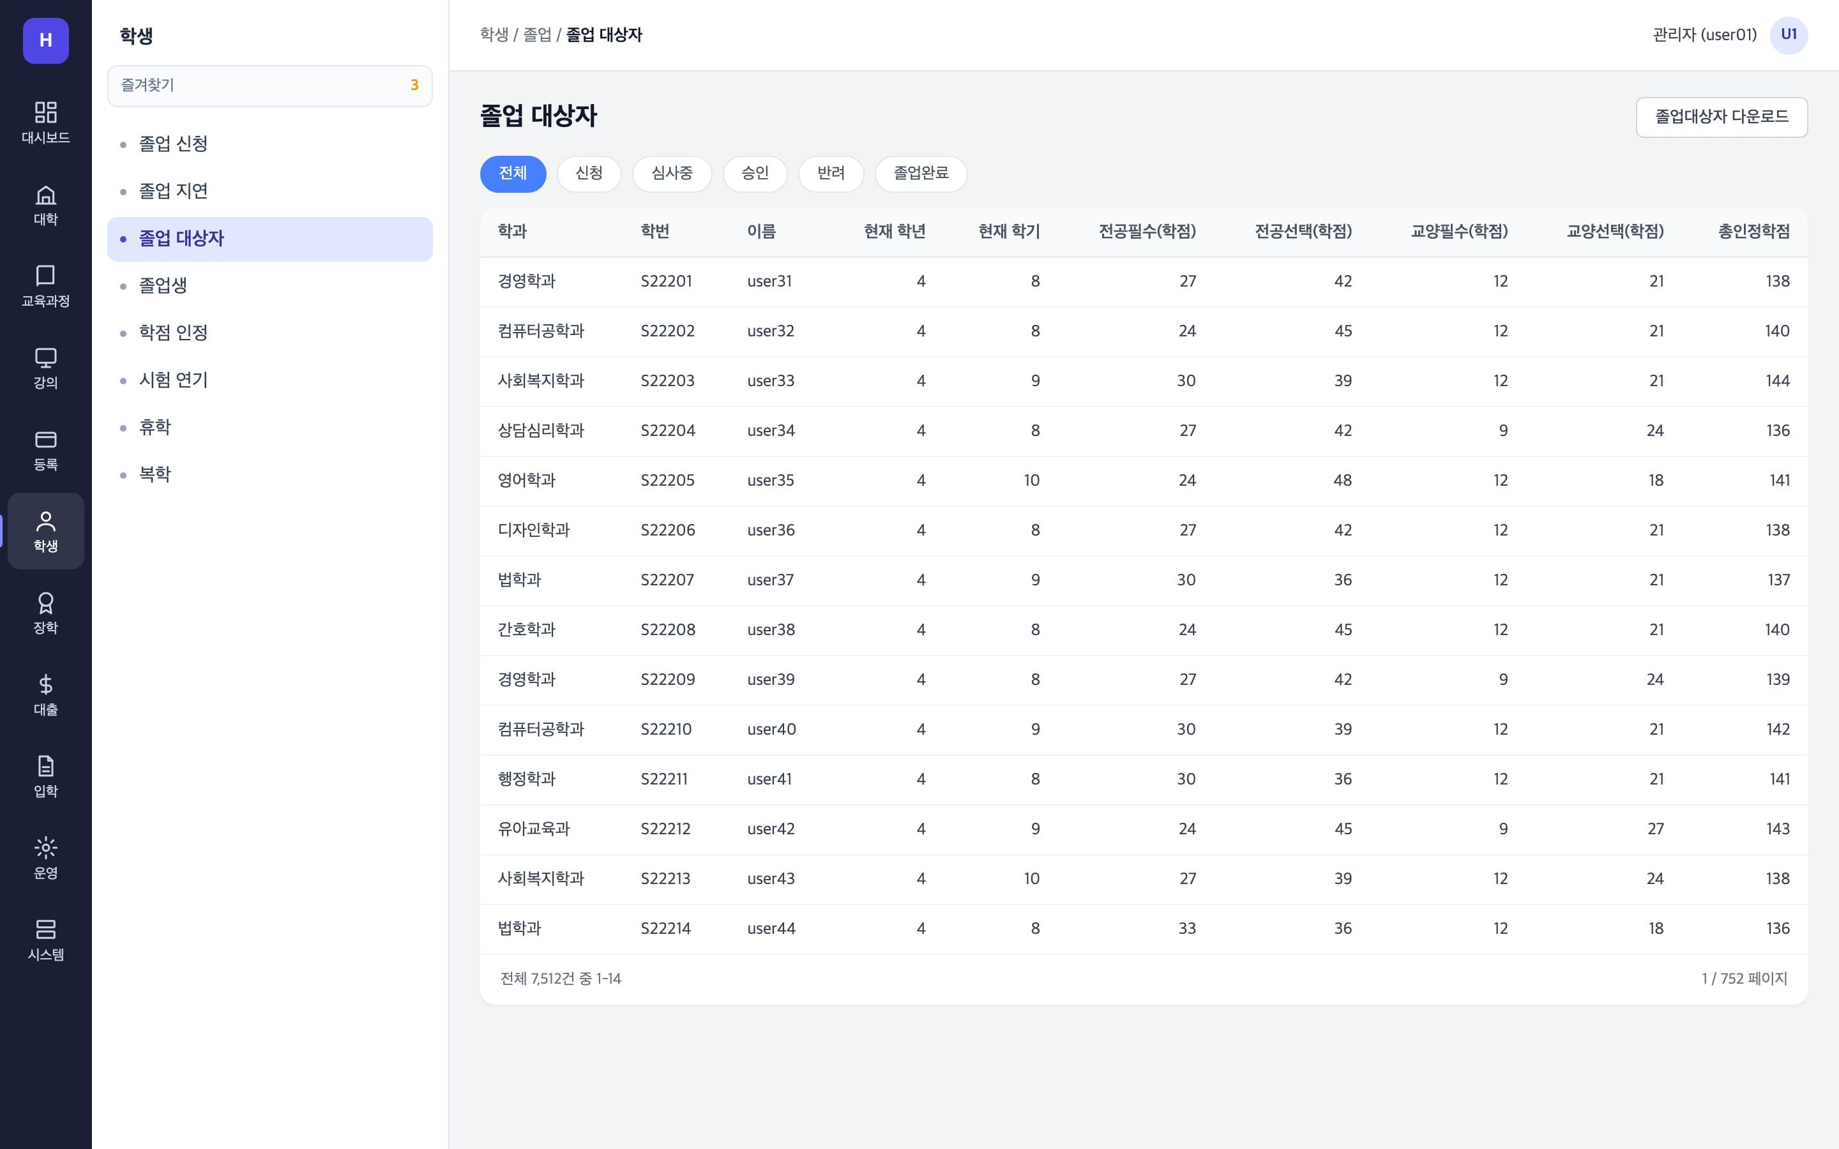
Task: Open the 입학 sidebar icon
Action: pyautogui.click(x=45, y=776)
